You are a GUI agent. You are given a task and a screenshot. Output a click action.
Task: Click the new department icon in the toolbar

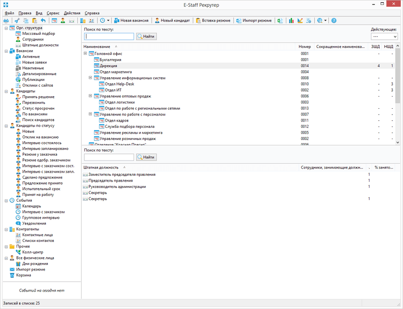[54, 21]
